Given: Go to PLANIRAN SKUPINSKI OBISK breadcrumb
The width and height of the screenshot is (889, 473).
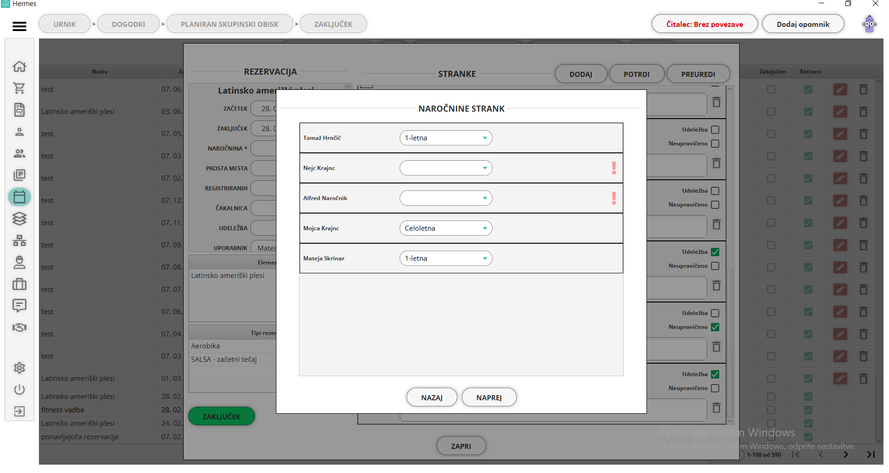Looking at the screenshot, I should [x=230, y=24].
